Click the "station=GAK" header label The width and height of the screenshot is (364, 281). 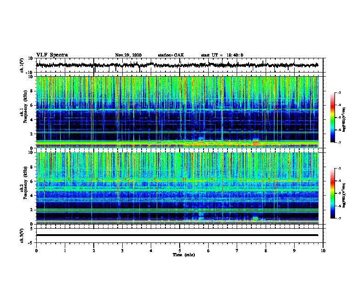click(171, 55)
